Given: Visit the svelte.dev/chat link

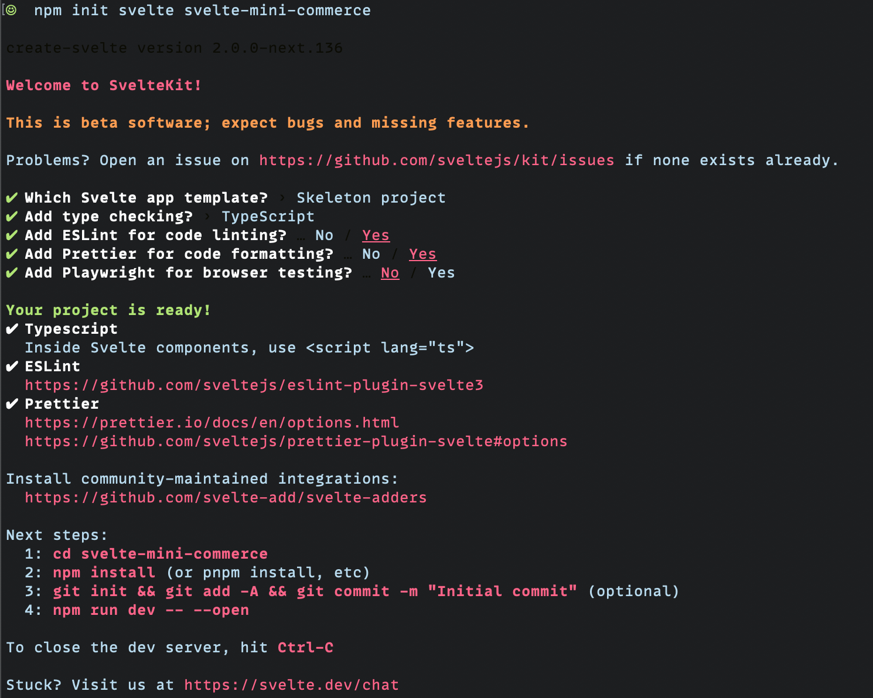Looking at the screenshot, I should click(x=291, y=685).
